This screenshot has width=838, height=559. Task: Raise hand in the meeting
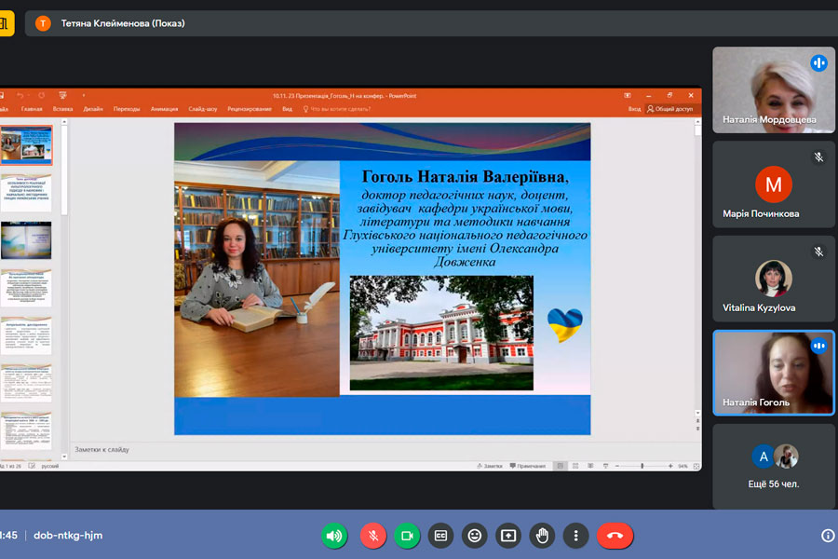tap(543, 536)
